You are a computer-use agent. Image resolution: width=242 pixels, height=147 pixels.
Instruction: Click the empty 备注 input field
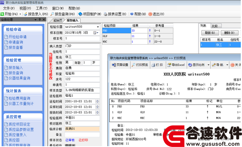pos(82,135)
